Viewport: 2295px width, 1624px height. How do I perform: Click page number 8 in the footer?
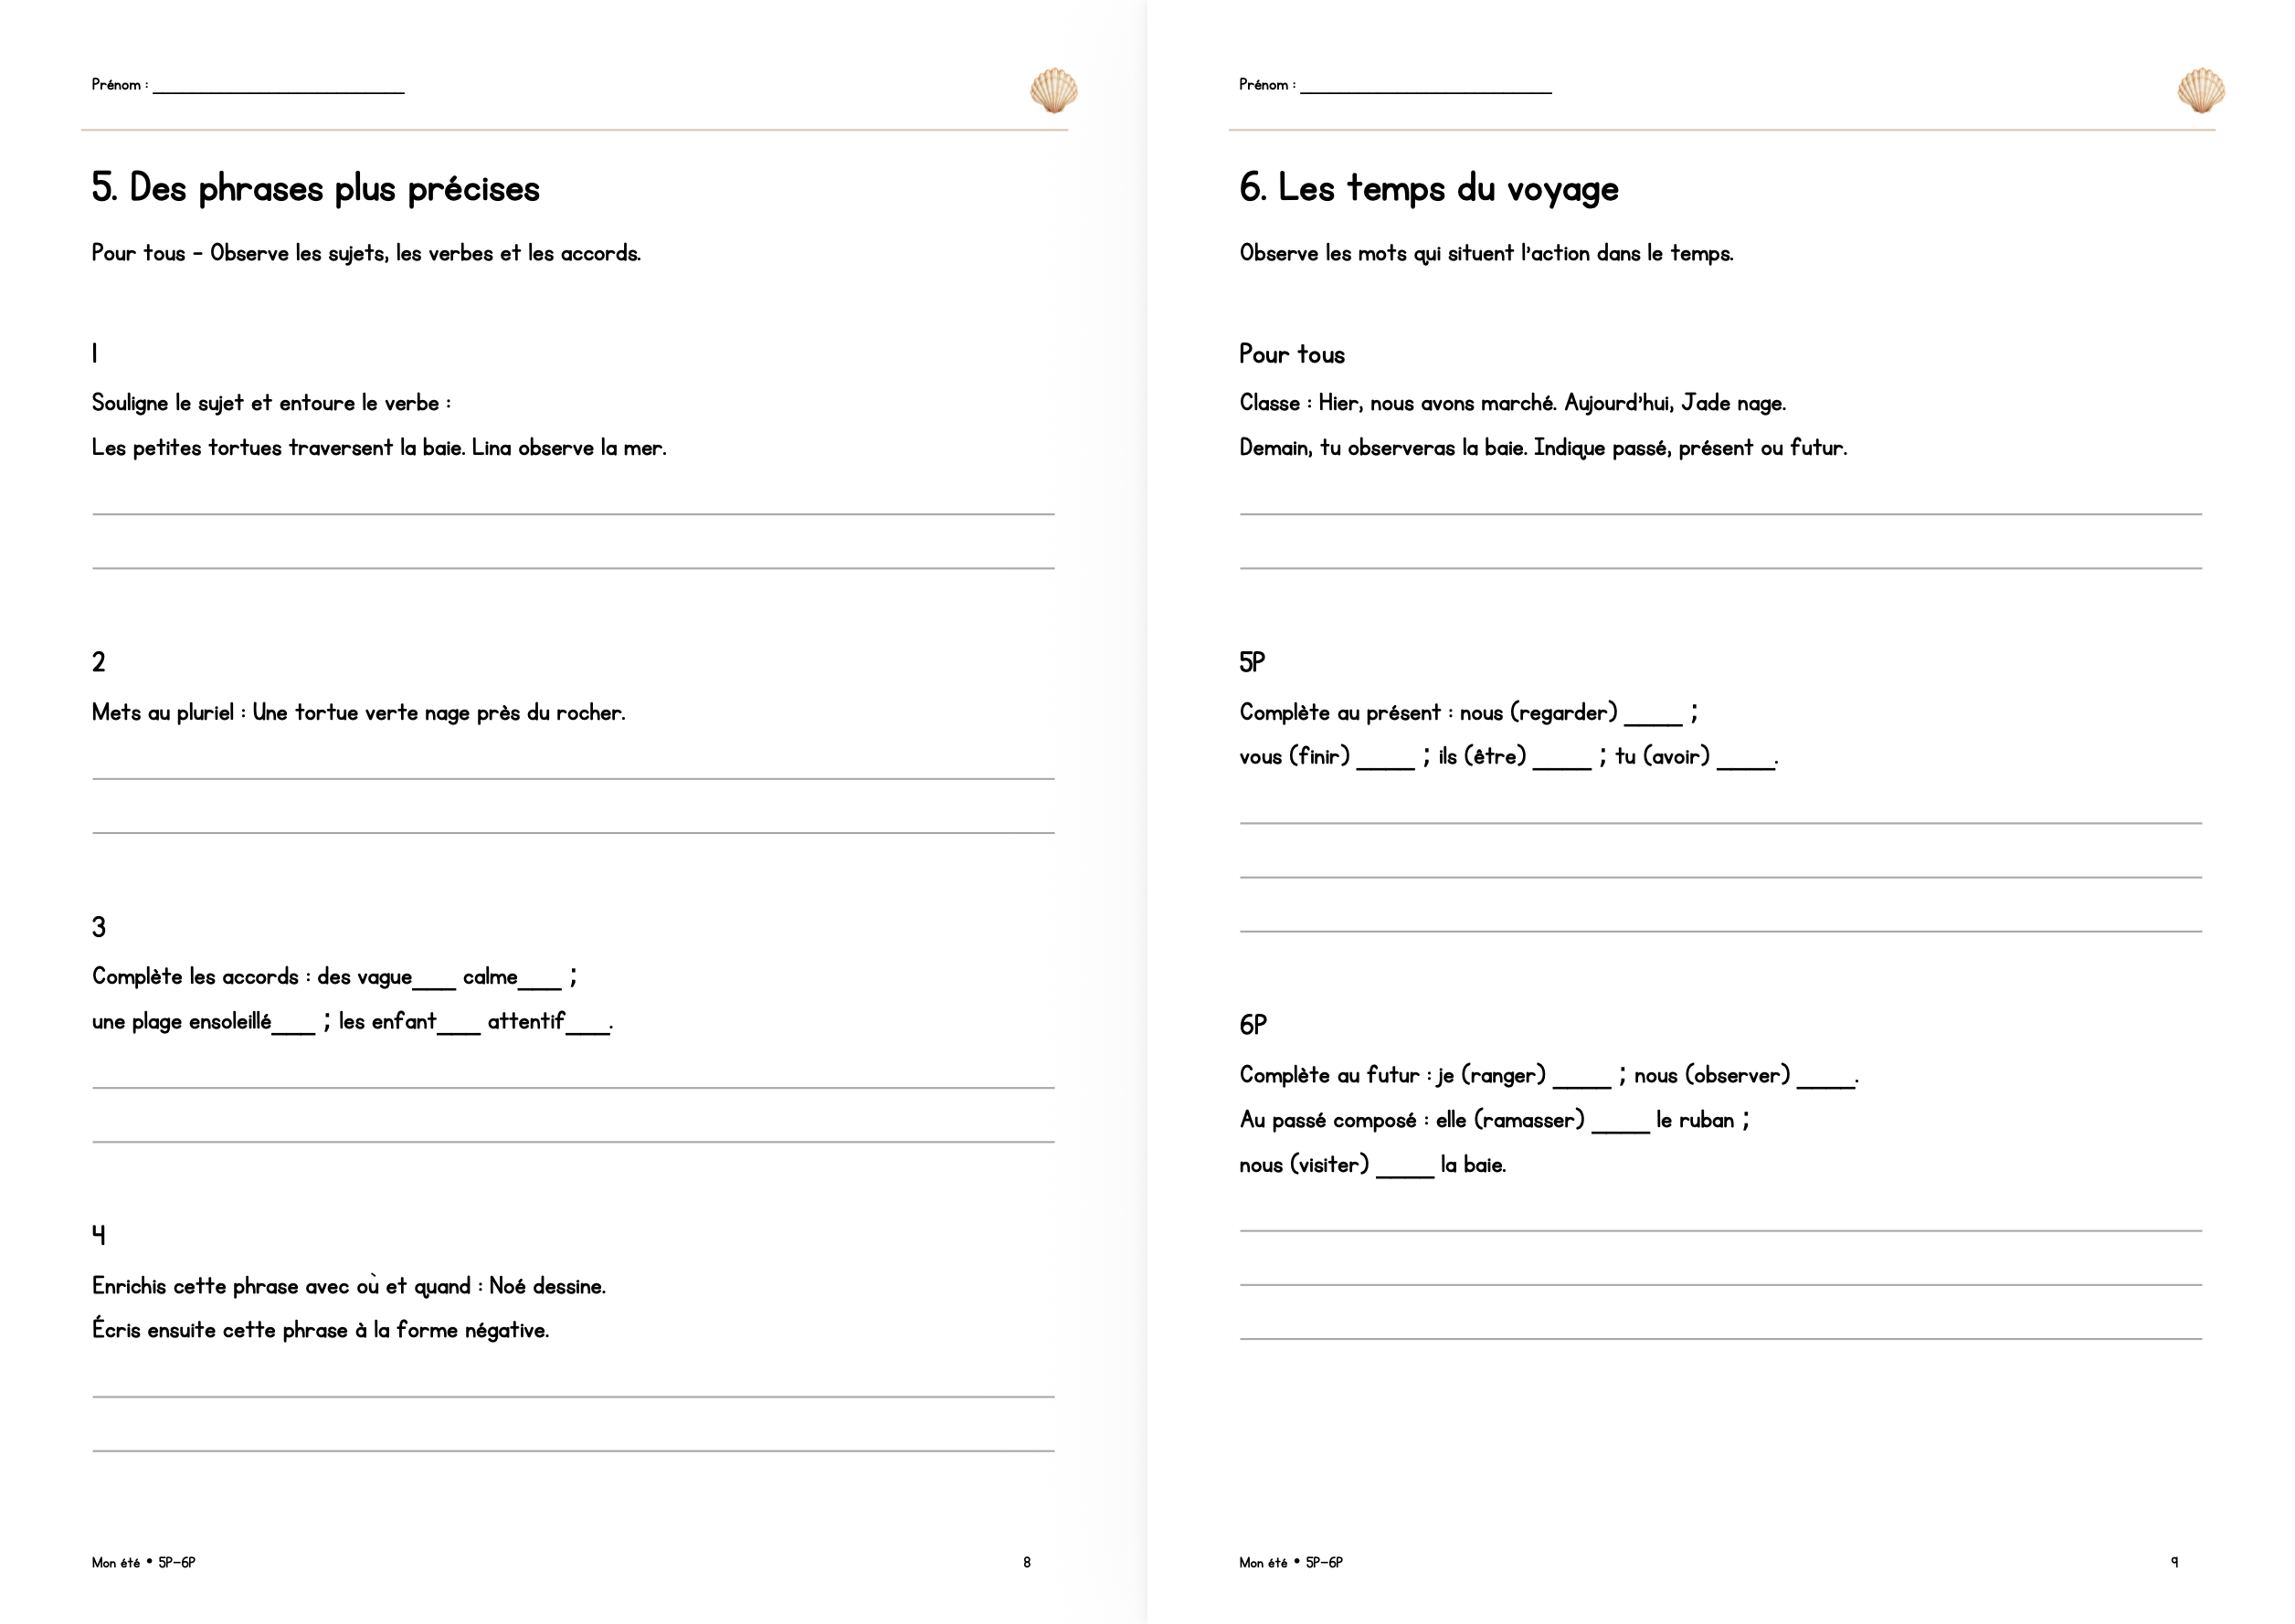coord(1027,1563)
